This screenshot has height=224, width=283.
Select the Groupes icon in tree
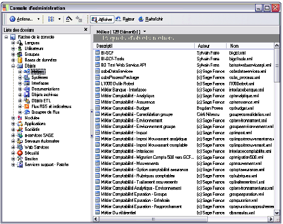coord(20,55)
